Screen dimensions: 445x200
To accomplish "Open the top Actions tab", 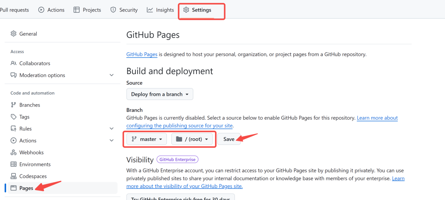I will coord(52,10).
